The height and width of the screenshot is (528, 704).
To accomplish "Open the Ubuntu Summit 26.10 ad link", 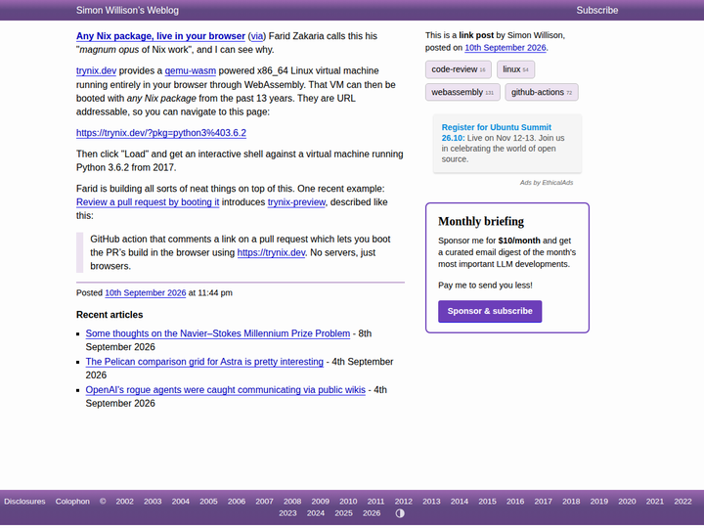I will 496,132.
